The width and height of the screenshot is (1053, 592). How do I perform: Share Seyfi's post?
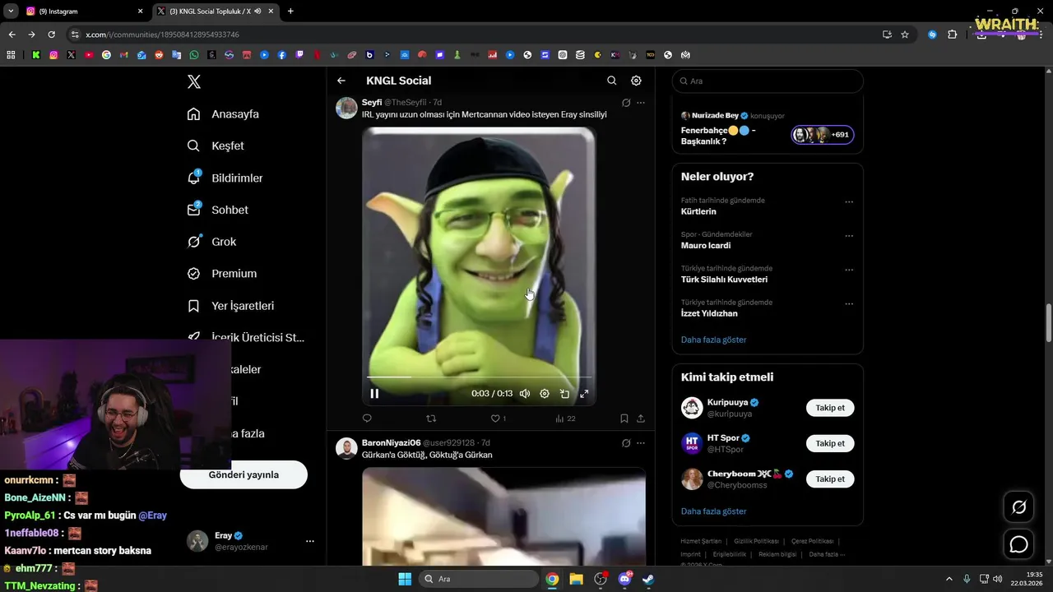coord(641,419)
